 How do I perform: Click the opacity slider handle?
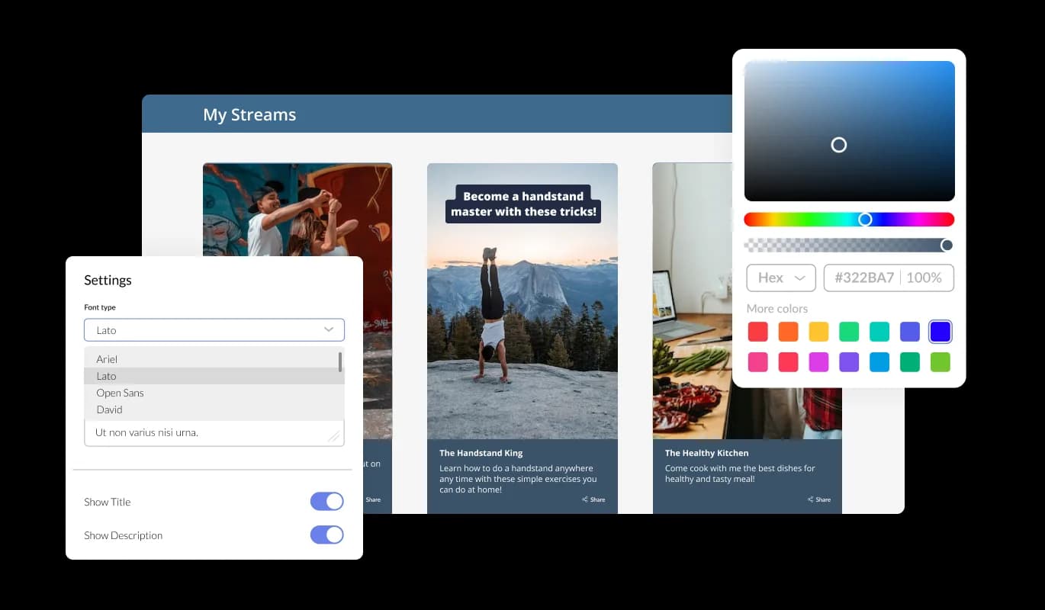pos(947,245)
